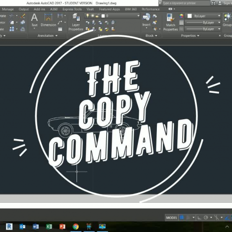Open the object color wheel icon
Image resolution: width=232 pixels, height=232 pixels.
pyautogui.click(x=181, y=16)
